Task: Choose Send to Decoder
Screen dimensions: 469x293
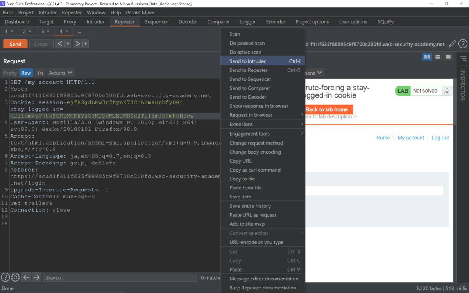Action: (x=263, y=97)
